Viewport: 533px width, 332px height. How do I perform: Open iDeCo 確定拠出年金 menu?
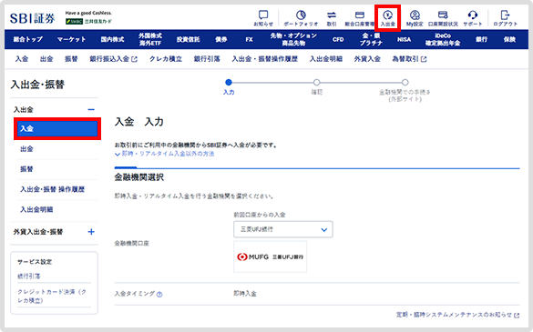443,39
